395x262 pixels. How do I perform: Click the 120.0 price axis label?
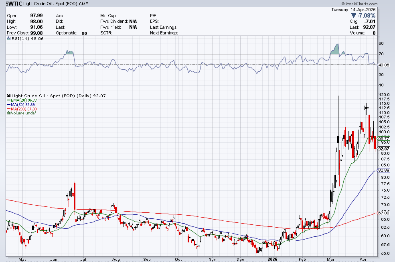click(x=384, y=95)
